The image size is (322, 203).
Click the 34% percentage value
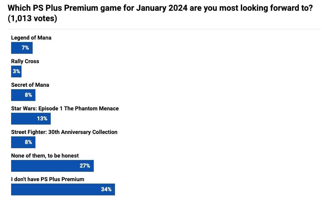click(106, 189)
